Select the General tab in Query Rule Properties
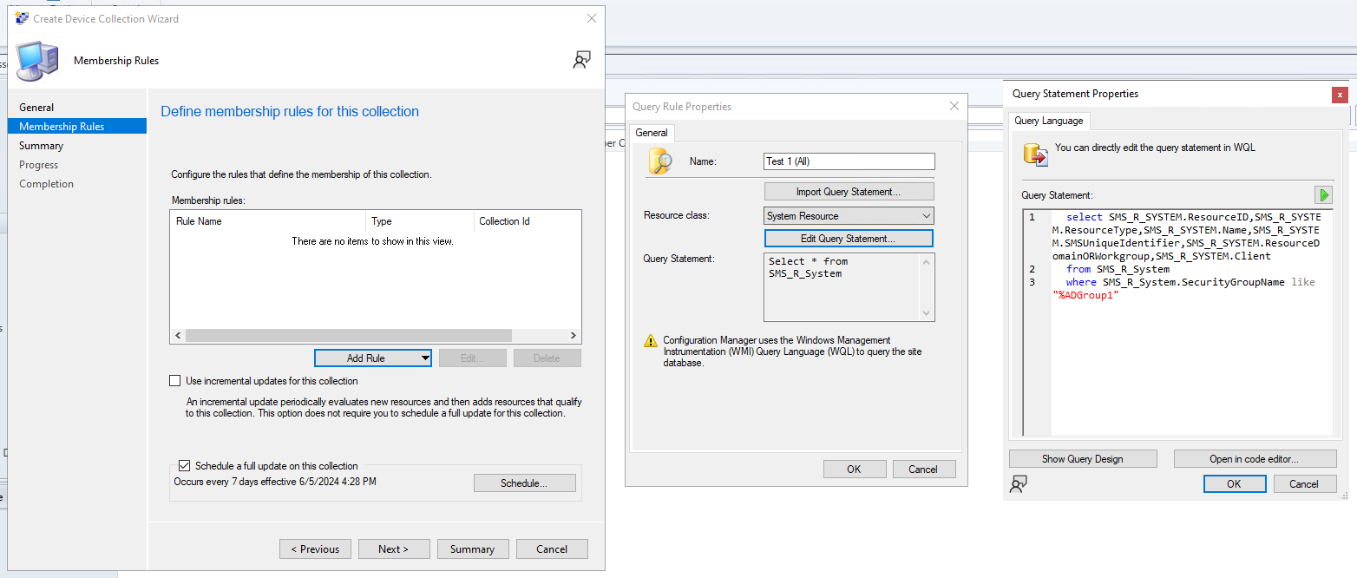The height and width of the screenshot is (578, 1357). (652, 133)
